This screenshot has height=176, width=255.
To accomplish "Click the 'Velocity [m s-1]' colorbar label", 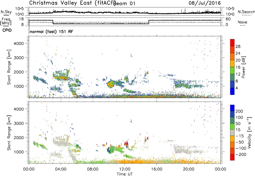I will (x=249, y=132).
